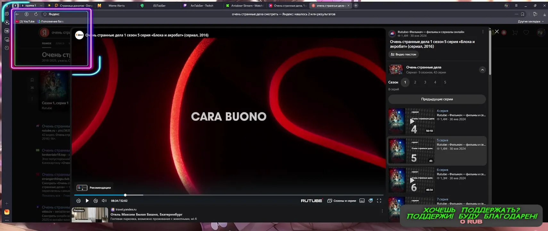Open the Пополнение баланса bookmark
The height and width of the screenshot is (231, 548).
(51, 21)
